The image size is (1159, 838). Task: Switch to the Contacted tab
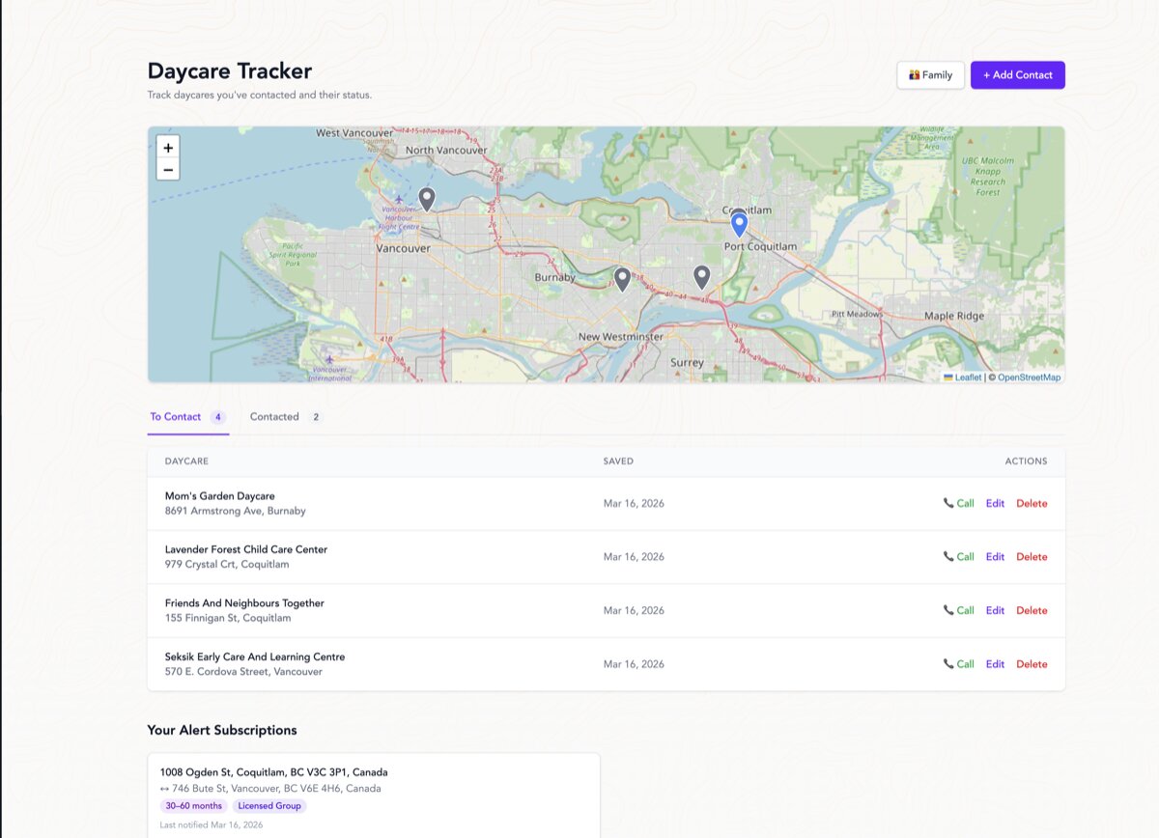tap(273, 416)
